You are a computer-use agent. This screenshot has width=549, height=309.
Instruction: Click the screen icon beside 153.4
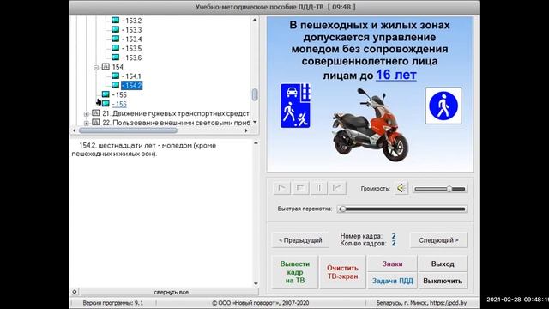pos(115,39)
